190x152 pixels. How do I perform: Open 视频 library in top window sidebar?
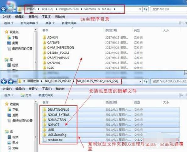[13, 65]
